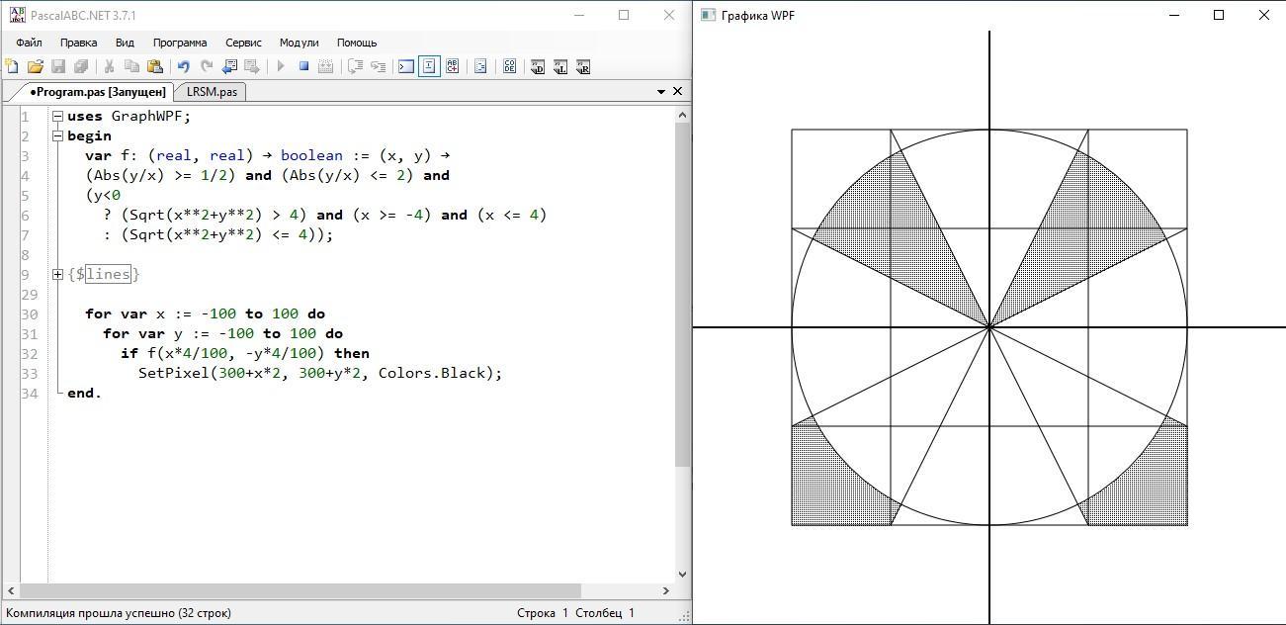The image size is (1286, 625).
Task: Click the 'SetPixel' call in the code
Action: coord(174,373)
